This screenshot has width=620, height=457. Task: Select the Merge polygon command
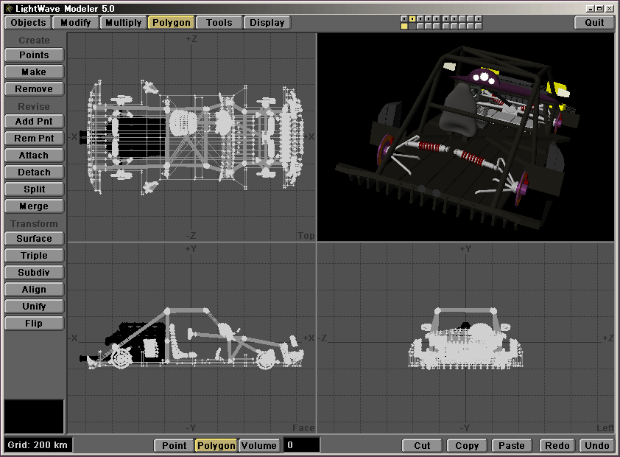(x=34, y=206)
